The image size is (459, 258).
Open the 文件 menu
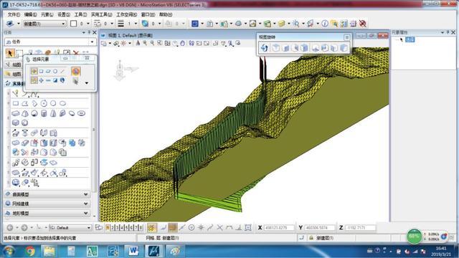[x=14, y=14]
